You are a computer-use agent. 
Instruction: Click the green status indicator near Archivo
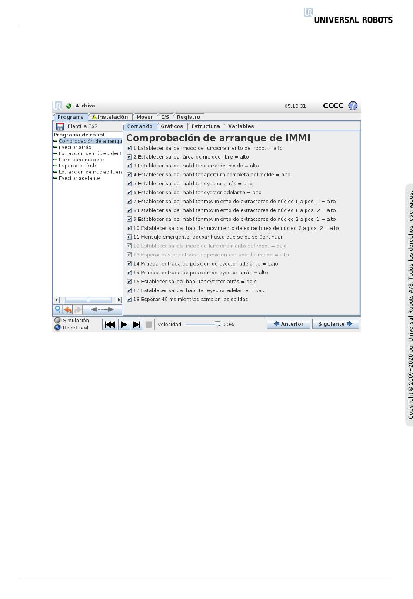coord(69,106)
